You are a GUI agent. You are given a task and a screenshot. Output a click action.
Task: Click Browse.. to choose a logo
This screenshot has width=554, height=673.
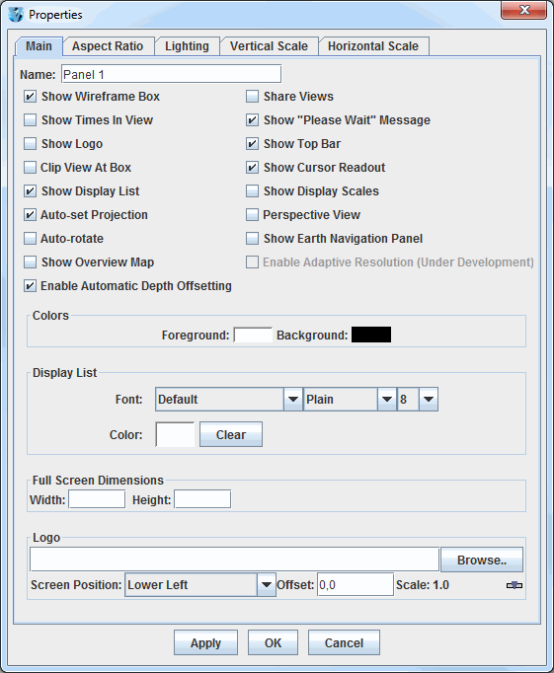(x=482, y=560)
